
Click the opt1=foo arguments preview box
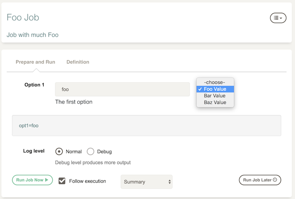pyautogui.click(x=146, y=126)
